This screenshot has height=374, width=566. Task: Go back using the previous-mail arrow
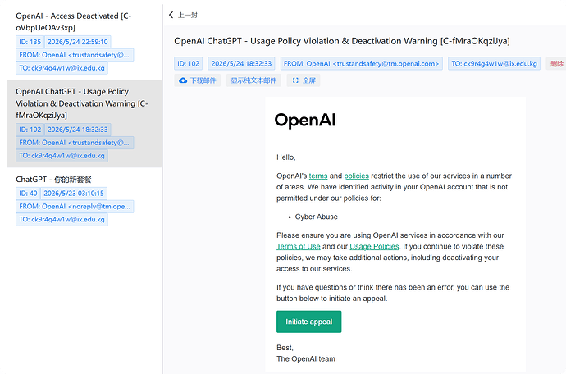coord(171,15)
